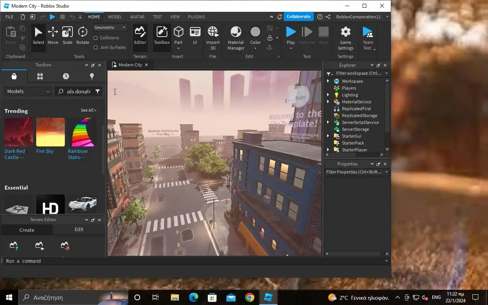
Task: Expand the Workspace tree node
Action: [328, 81]
